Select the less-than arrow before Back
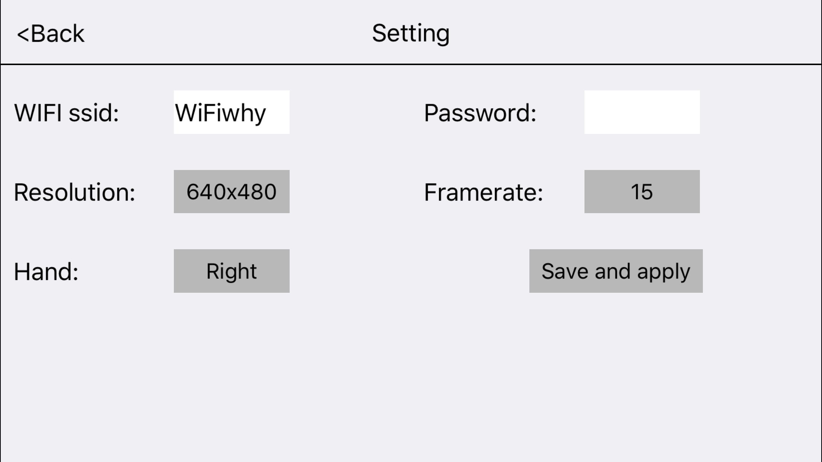The image size is (822, 462). pyautogui.click(x=23, y=35)
